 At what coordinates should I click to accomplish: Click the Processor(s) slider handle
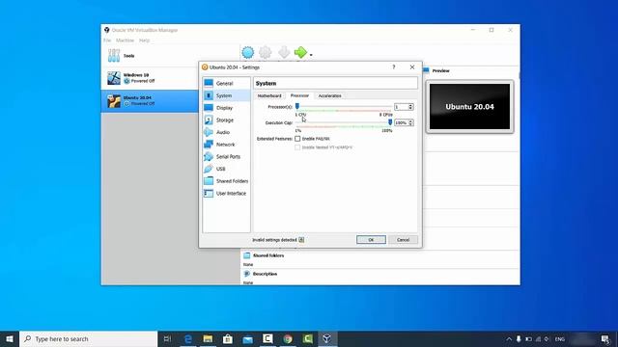pyautogui.click(x=297, y=106)
